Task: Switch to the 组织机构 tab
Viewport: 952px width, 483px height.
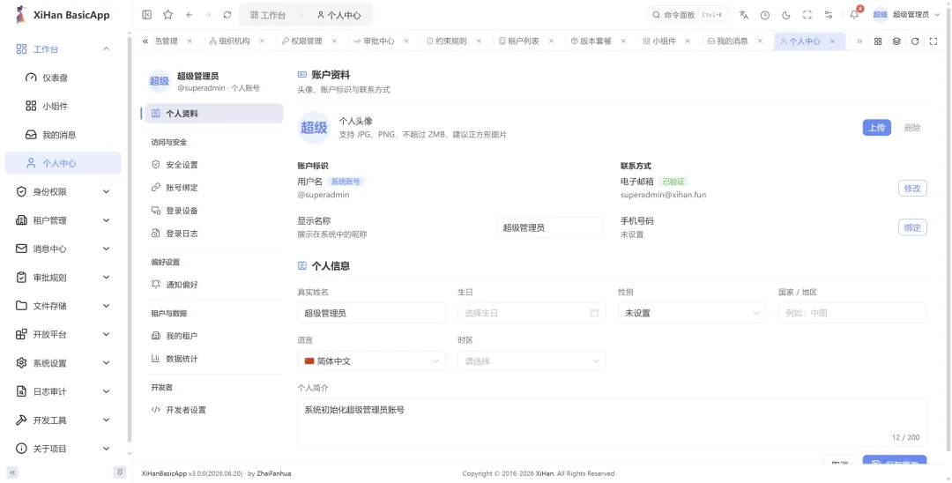Action: tap(235, 41)
